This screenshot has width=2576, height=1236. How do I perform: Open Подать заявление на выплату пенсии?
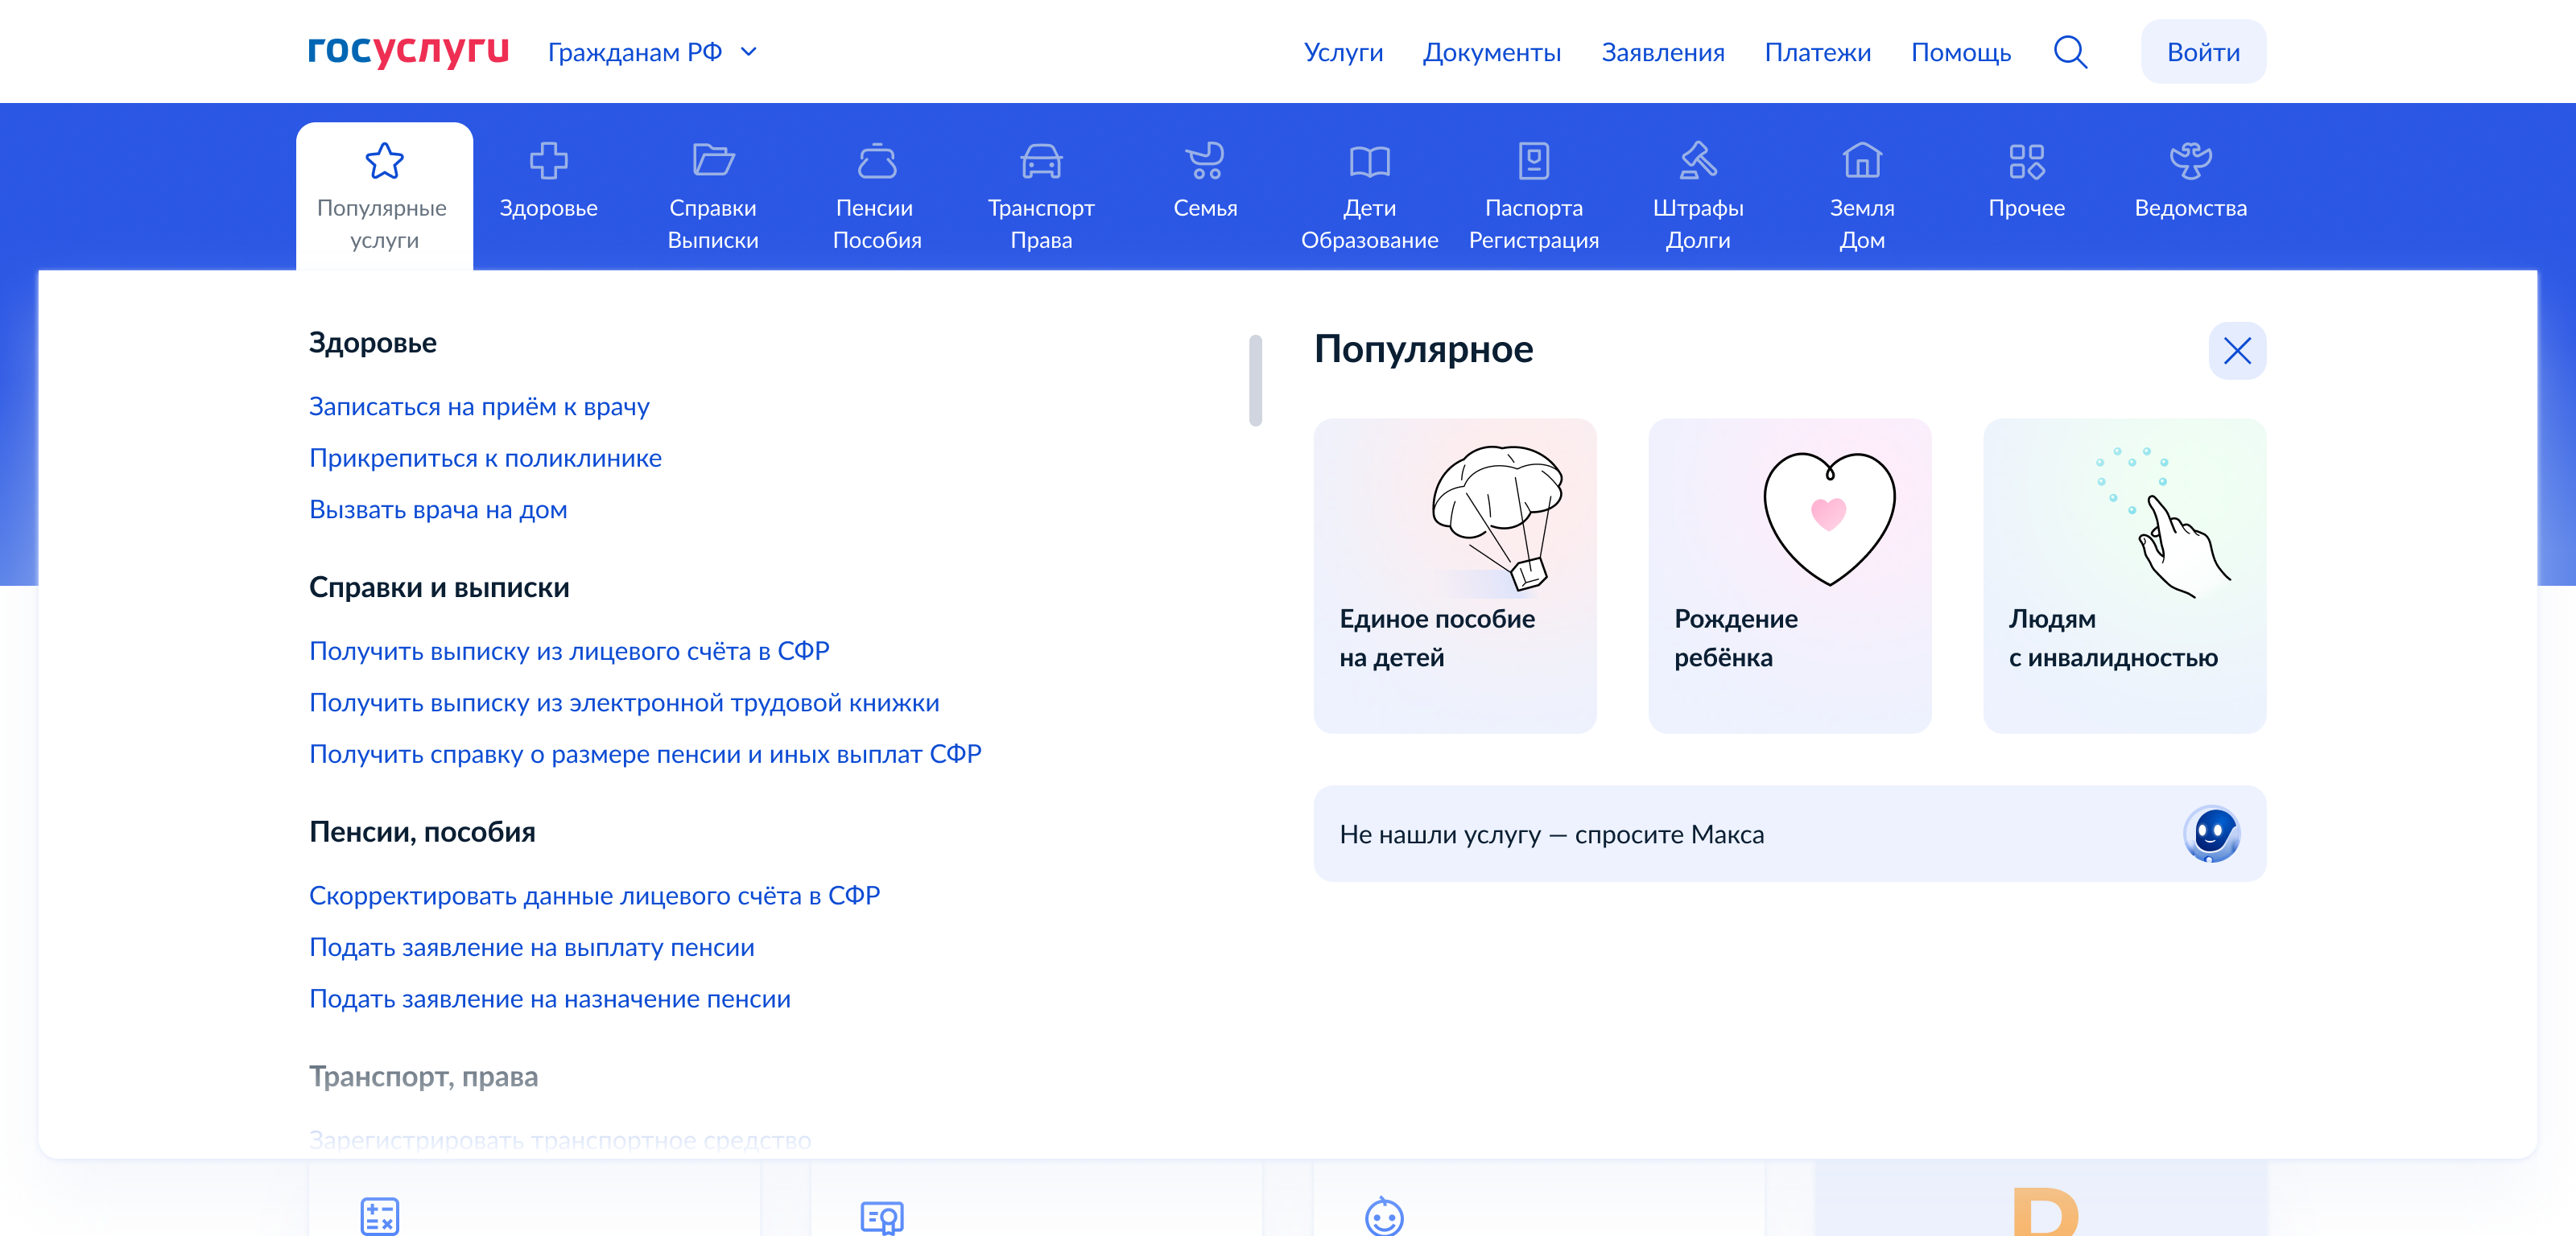[x=531, y=948]
